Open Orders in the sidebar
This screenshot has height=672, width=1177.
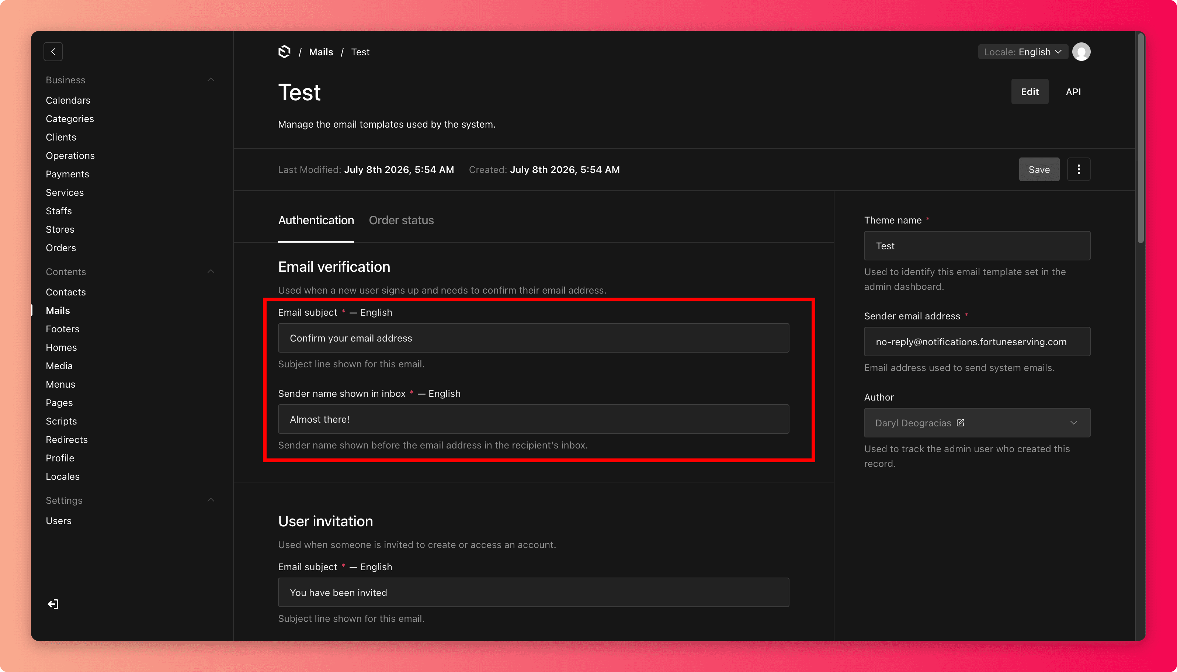point(61,248)
